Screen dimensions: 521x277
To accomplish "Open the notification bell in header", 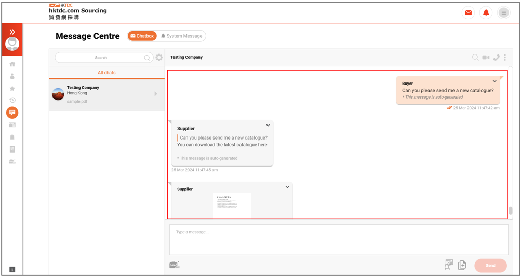I will [486, 12].
